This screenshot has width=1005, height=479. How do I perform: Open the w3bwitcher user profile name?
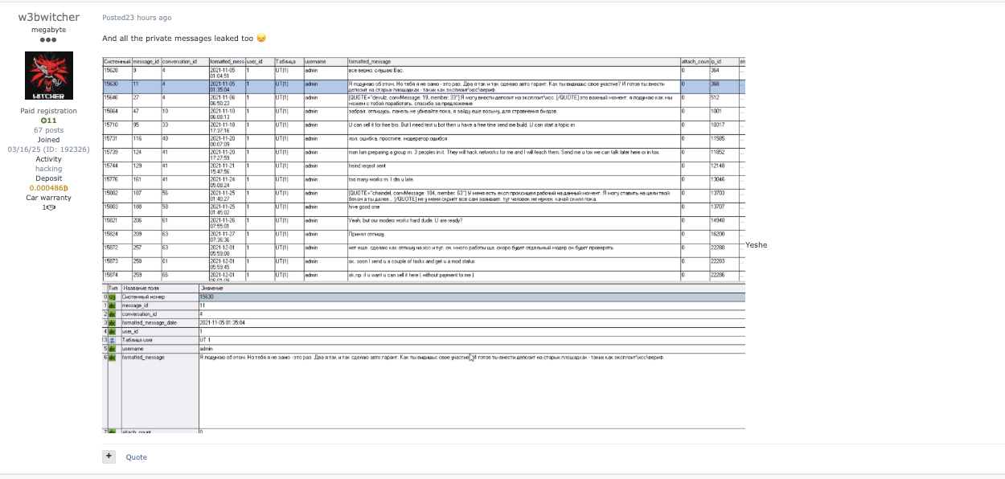pyautogui.click(x=48, y=17)
